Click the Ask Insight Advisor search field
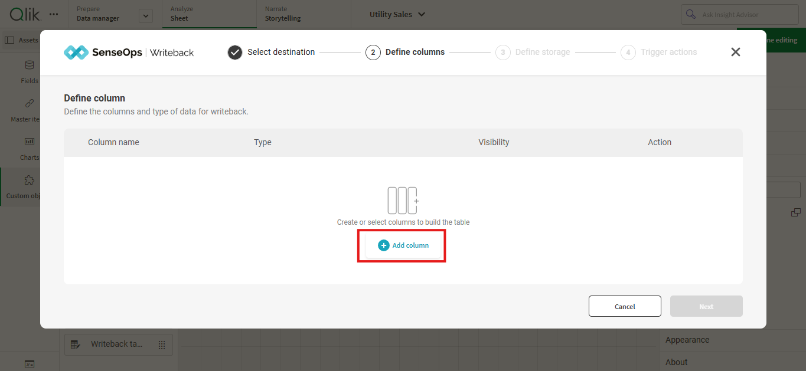The width and height of the screenshot is (806, 371). (740, 14)
